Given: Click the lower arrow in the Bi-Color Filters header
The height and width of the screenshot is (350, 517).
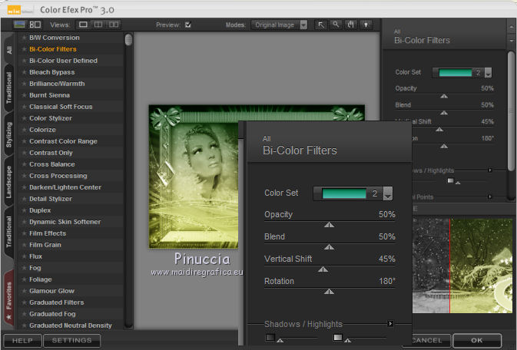Looking at the screenshot, I should 512,41.
